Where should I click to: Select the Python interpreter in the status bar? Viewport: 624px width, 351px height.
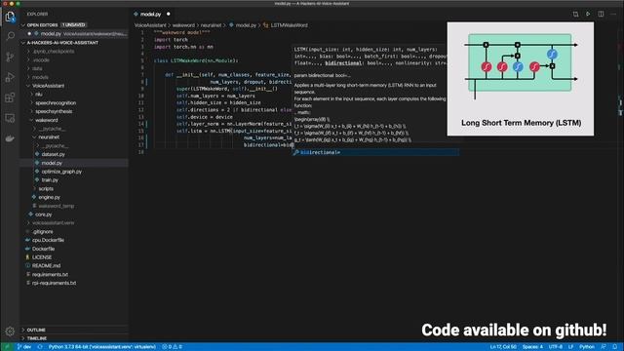101,347
